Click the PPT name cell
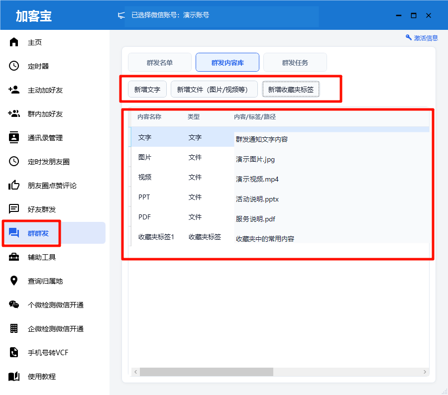 (x=144, y=197)
